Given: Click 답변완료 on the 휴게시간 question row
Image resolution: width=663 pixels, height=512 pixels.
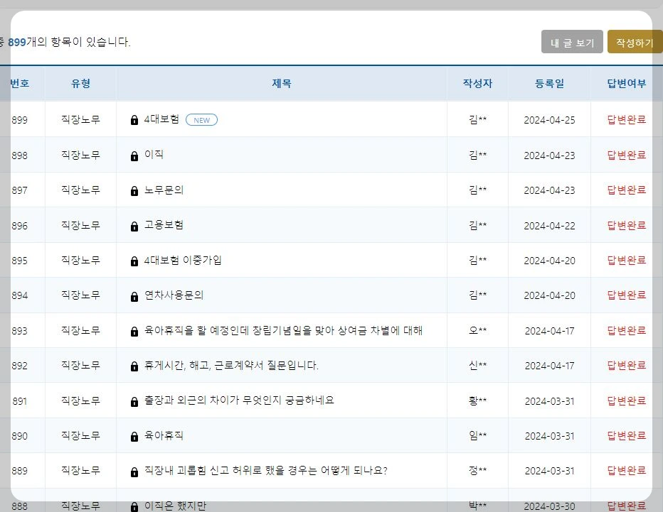Looking at the screenshot, I should click(626, 365).
